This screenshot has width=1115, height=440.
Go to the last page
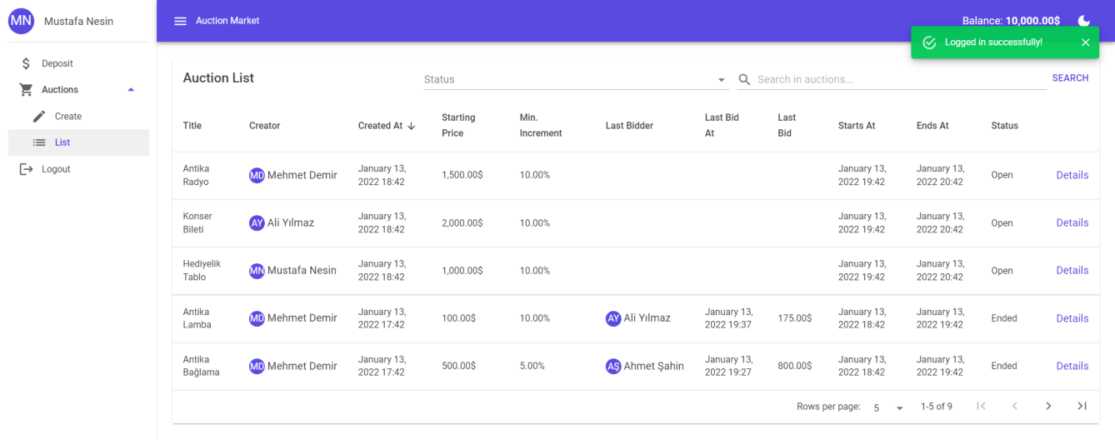coord(1082,406)
